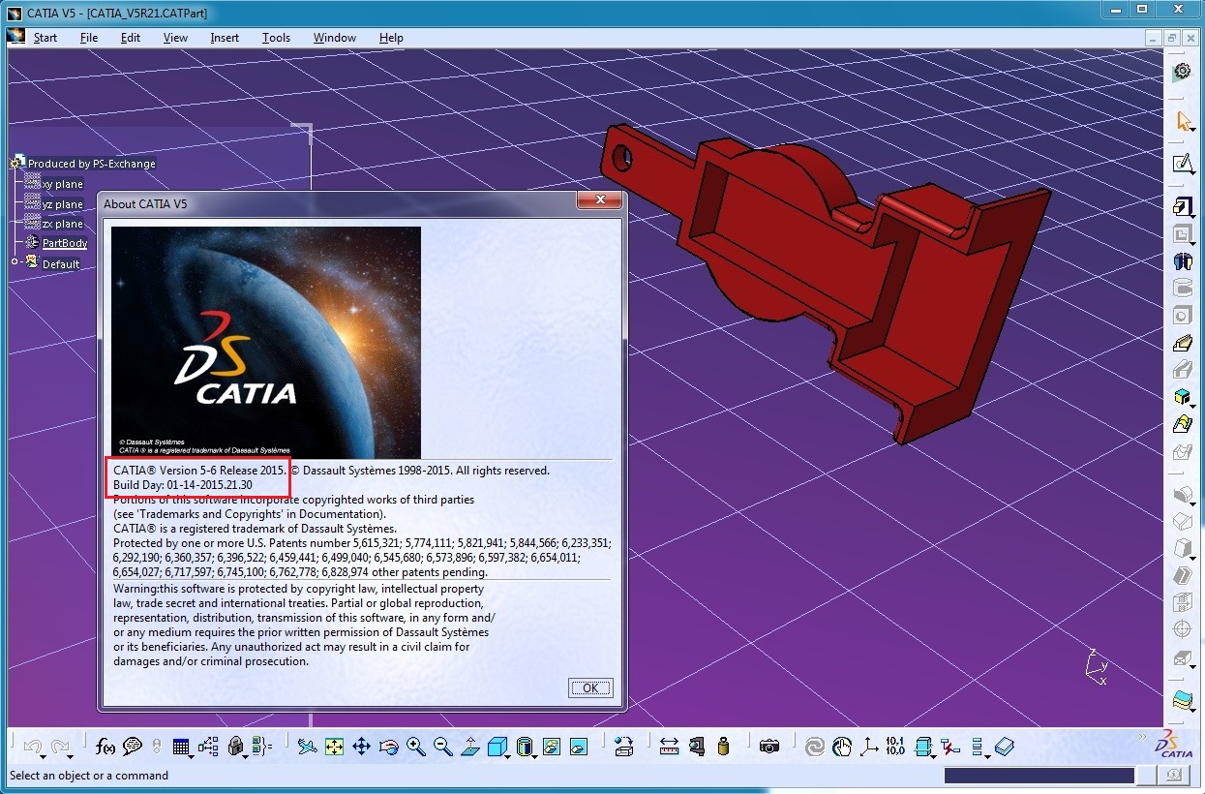Open the Measure Item tool
The width and height of the screenshot is (1205, 794).
696,747
